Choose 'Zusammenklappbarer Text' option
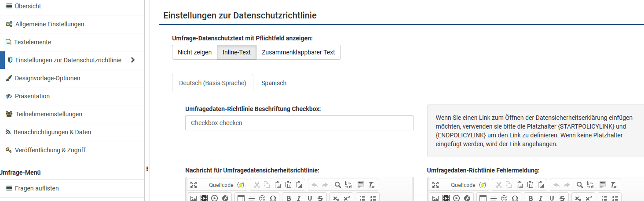Image resolution: width=644 pixels, height=201 pixels. tap(298, 52)
